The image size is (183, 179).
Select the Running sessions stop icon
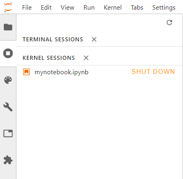point(8,53)
